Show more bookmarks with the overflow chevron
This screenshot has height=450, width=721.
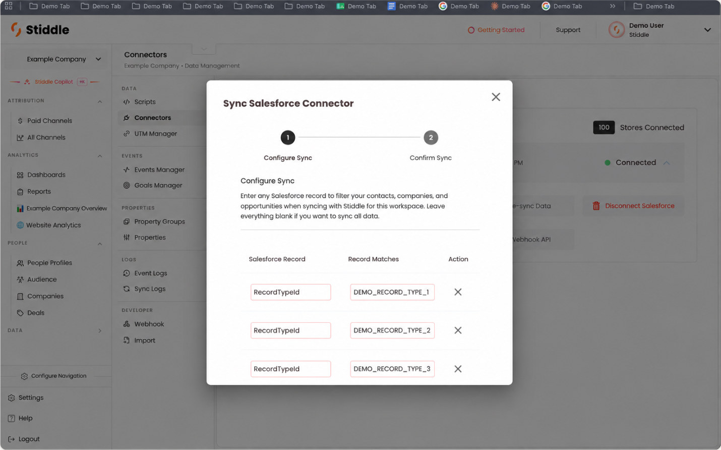pos(613,6)
